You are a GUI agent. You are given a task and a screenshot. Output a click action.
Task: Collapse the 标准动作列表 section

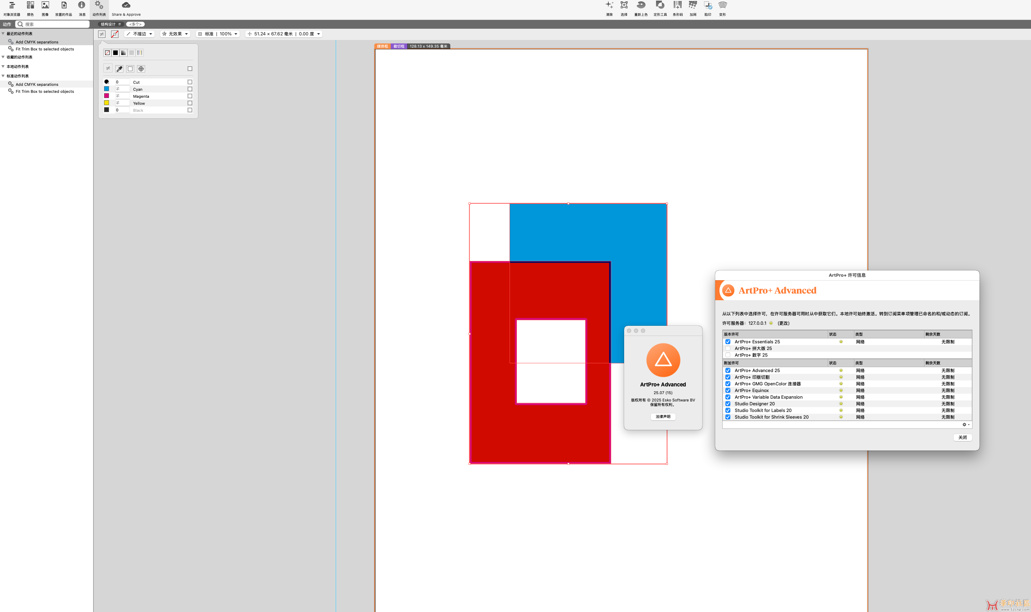coord(3,76)
